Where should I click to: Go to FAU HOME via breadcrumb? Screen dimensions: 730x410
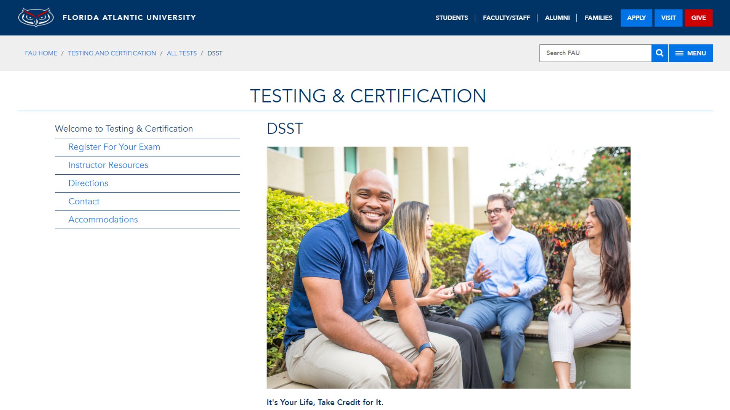click(41, 53)
